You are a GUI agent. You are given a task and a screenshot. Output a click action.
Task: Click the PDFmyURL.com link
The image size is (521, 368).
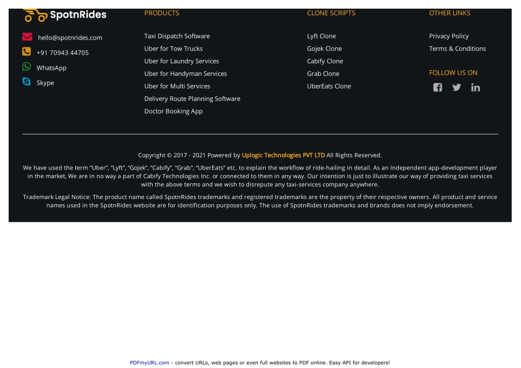tap(150, 363)
